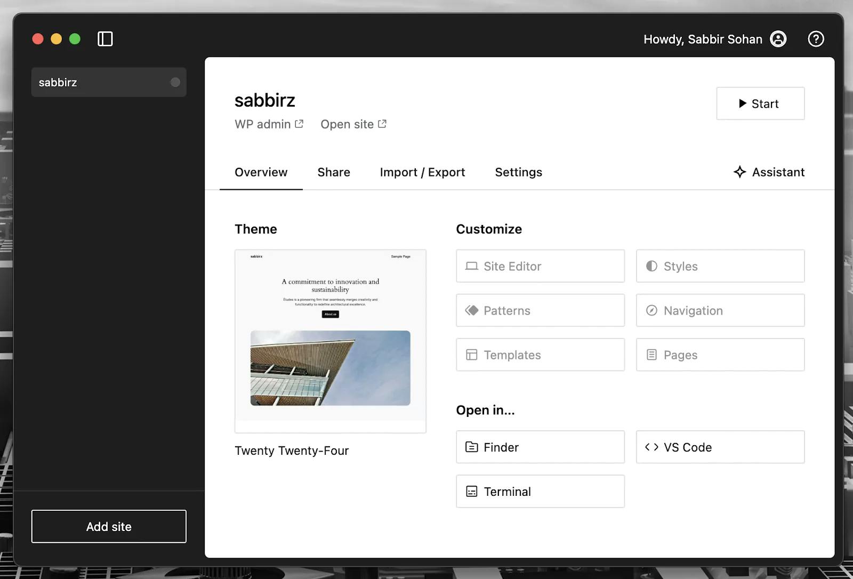Maximize the window with the green button
Image resolution: width=853 pixels, height=579 pixels.
click(x=75, y=39)
